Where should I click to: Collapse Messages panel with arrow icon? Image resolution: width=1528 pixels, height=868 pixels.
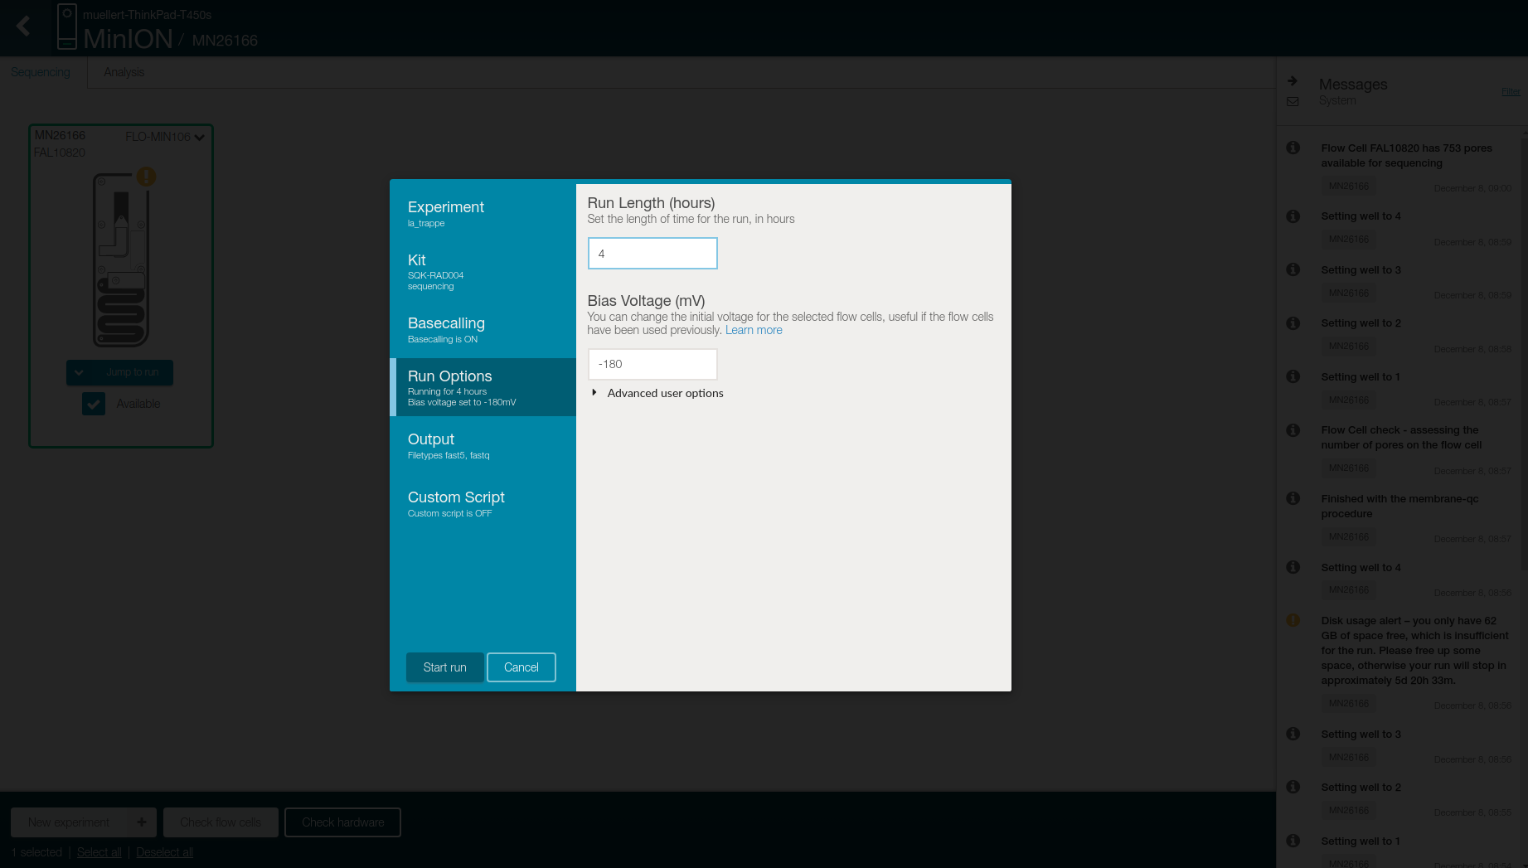click(1293, 81)
